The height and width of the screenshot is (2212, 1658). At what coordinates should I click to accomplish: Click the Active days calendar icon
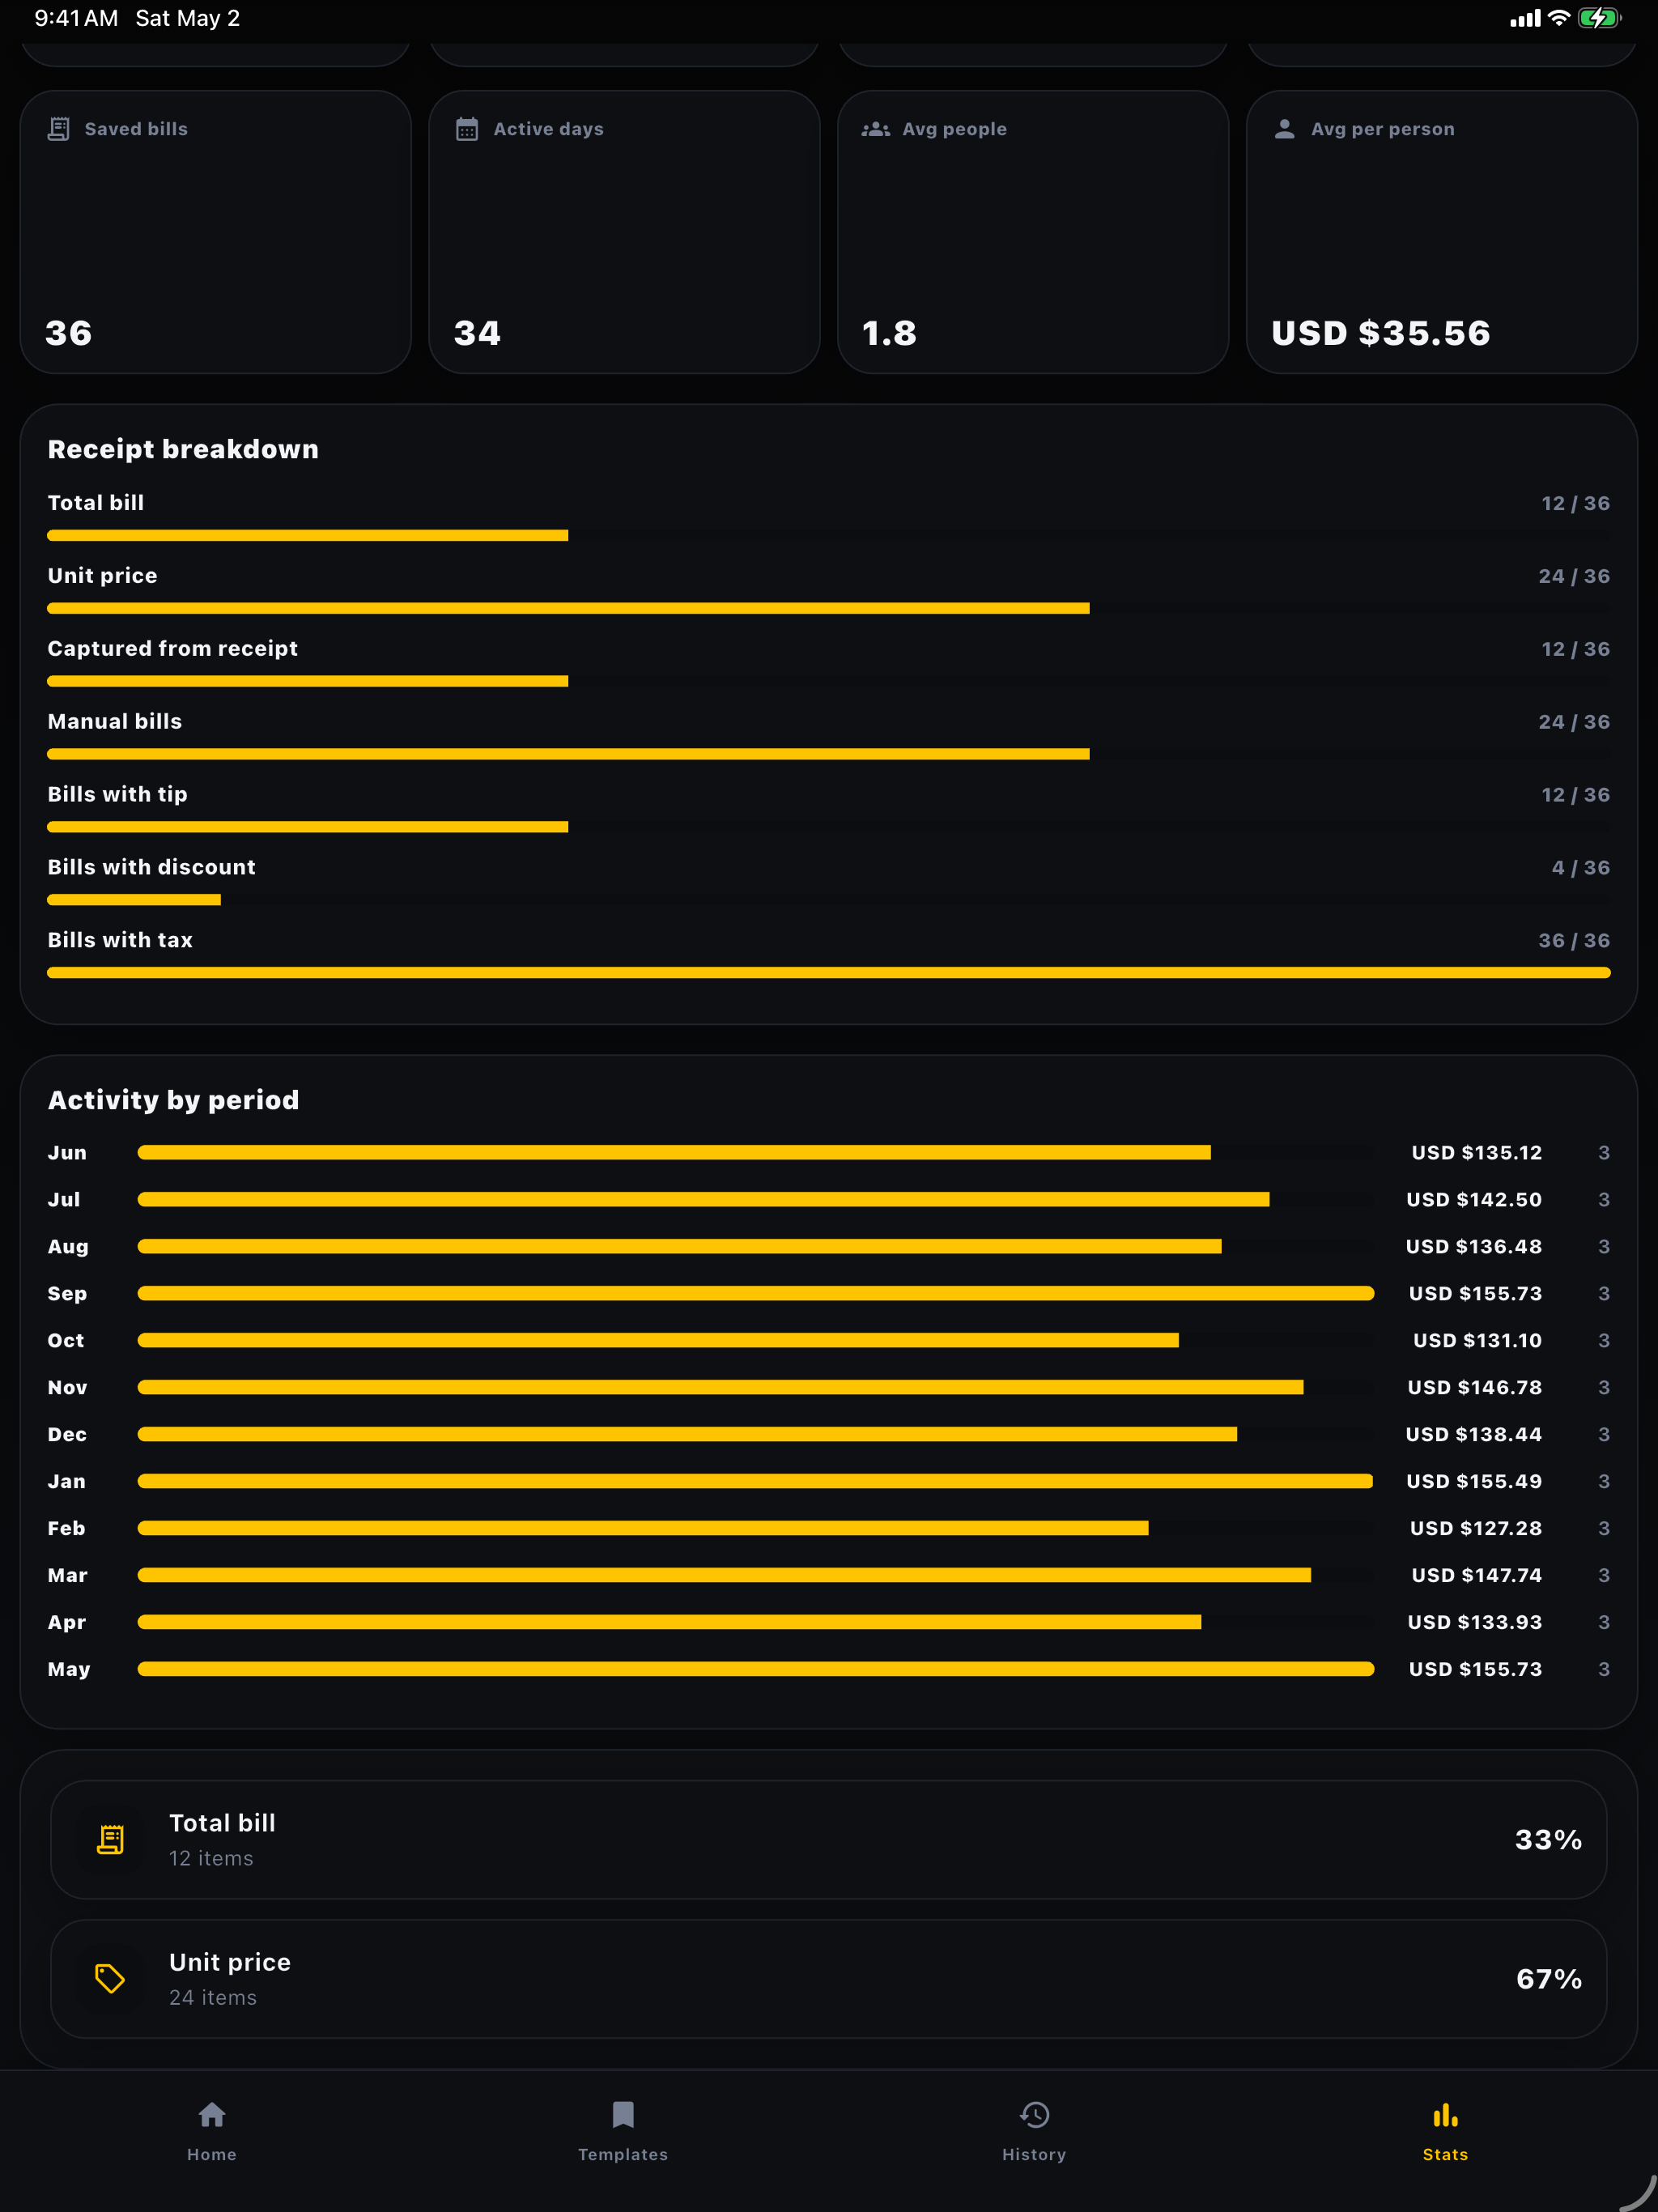pyautogui.click(x=467, y=129)
